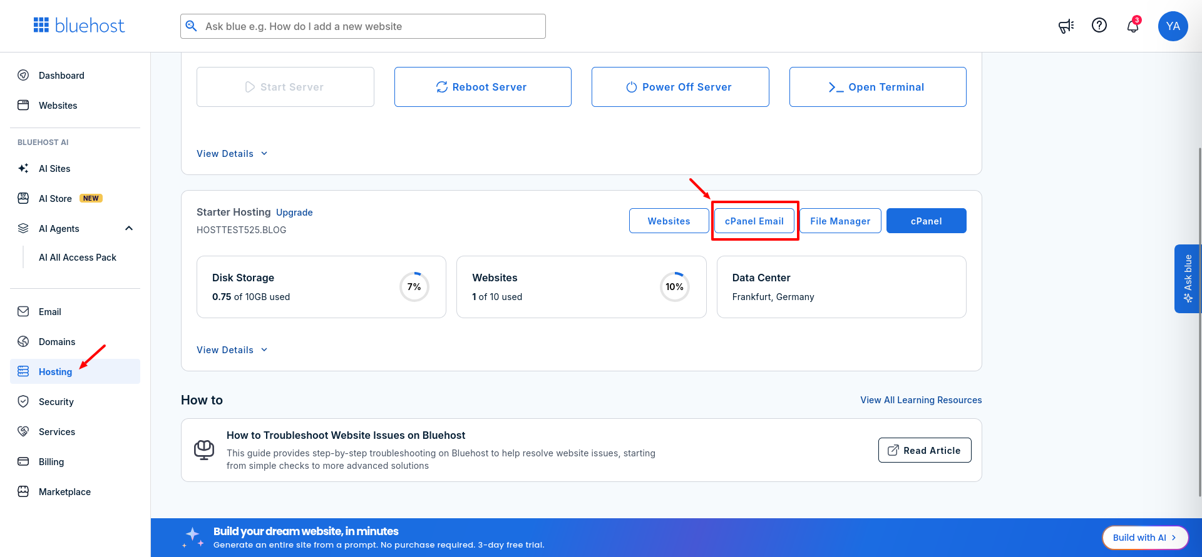Open the Ask blue side tab
Screen dimensions: 1202x557
[1187, 279]
